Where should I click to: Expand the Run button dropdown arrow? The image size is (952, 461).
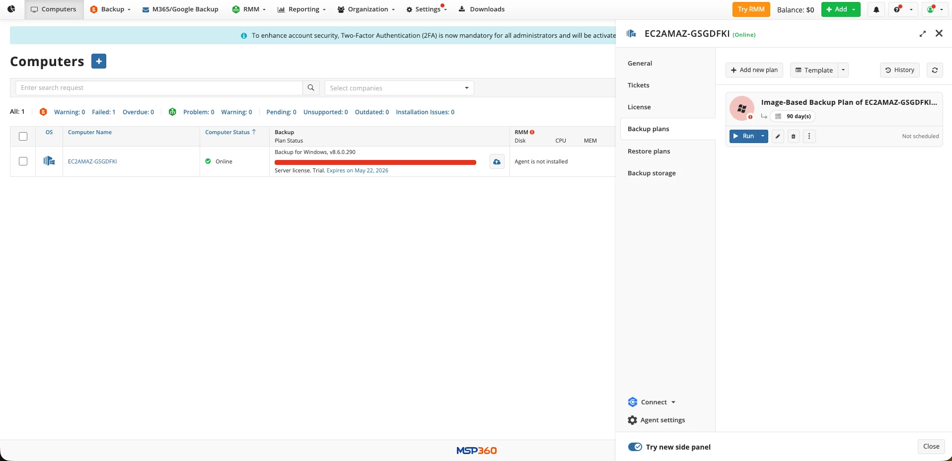(x=763, y=136)
